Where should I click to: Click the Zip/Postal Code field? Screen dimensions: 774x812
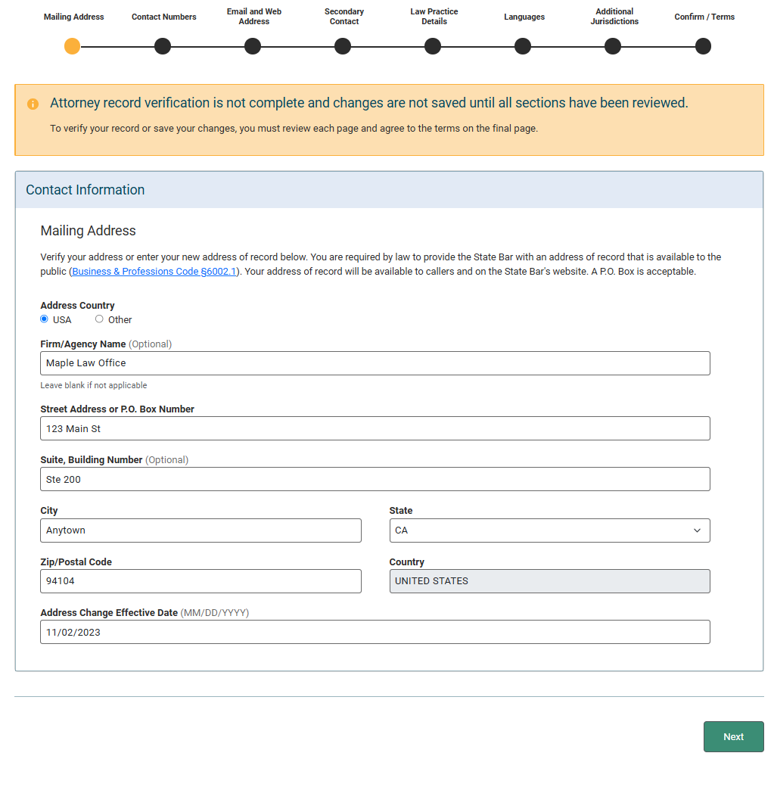(200, 581)
